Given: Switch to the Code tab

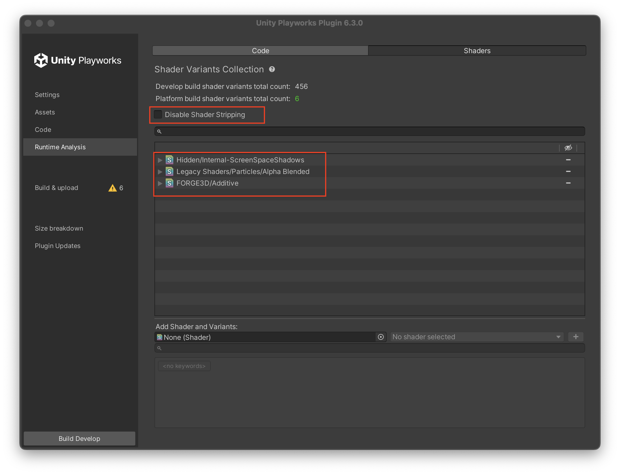Looking at the screenshot, I should click(260, 51).
